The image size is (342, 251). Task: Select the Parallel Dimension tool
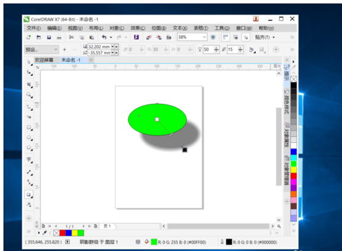pos(29,172)
